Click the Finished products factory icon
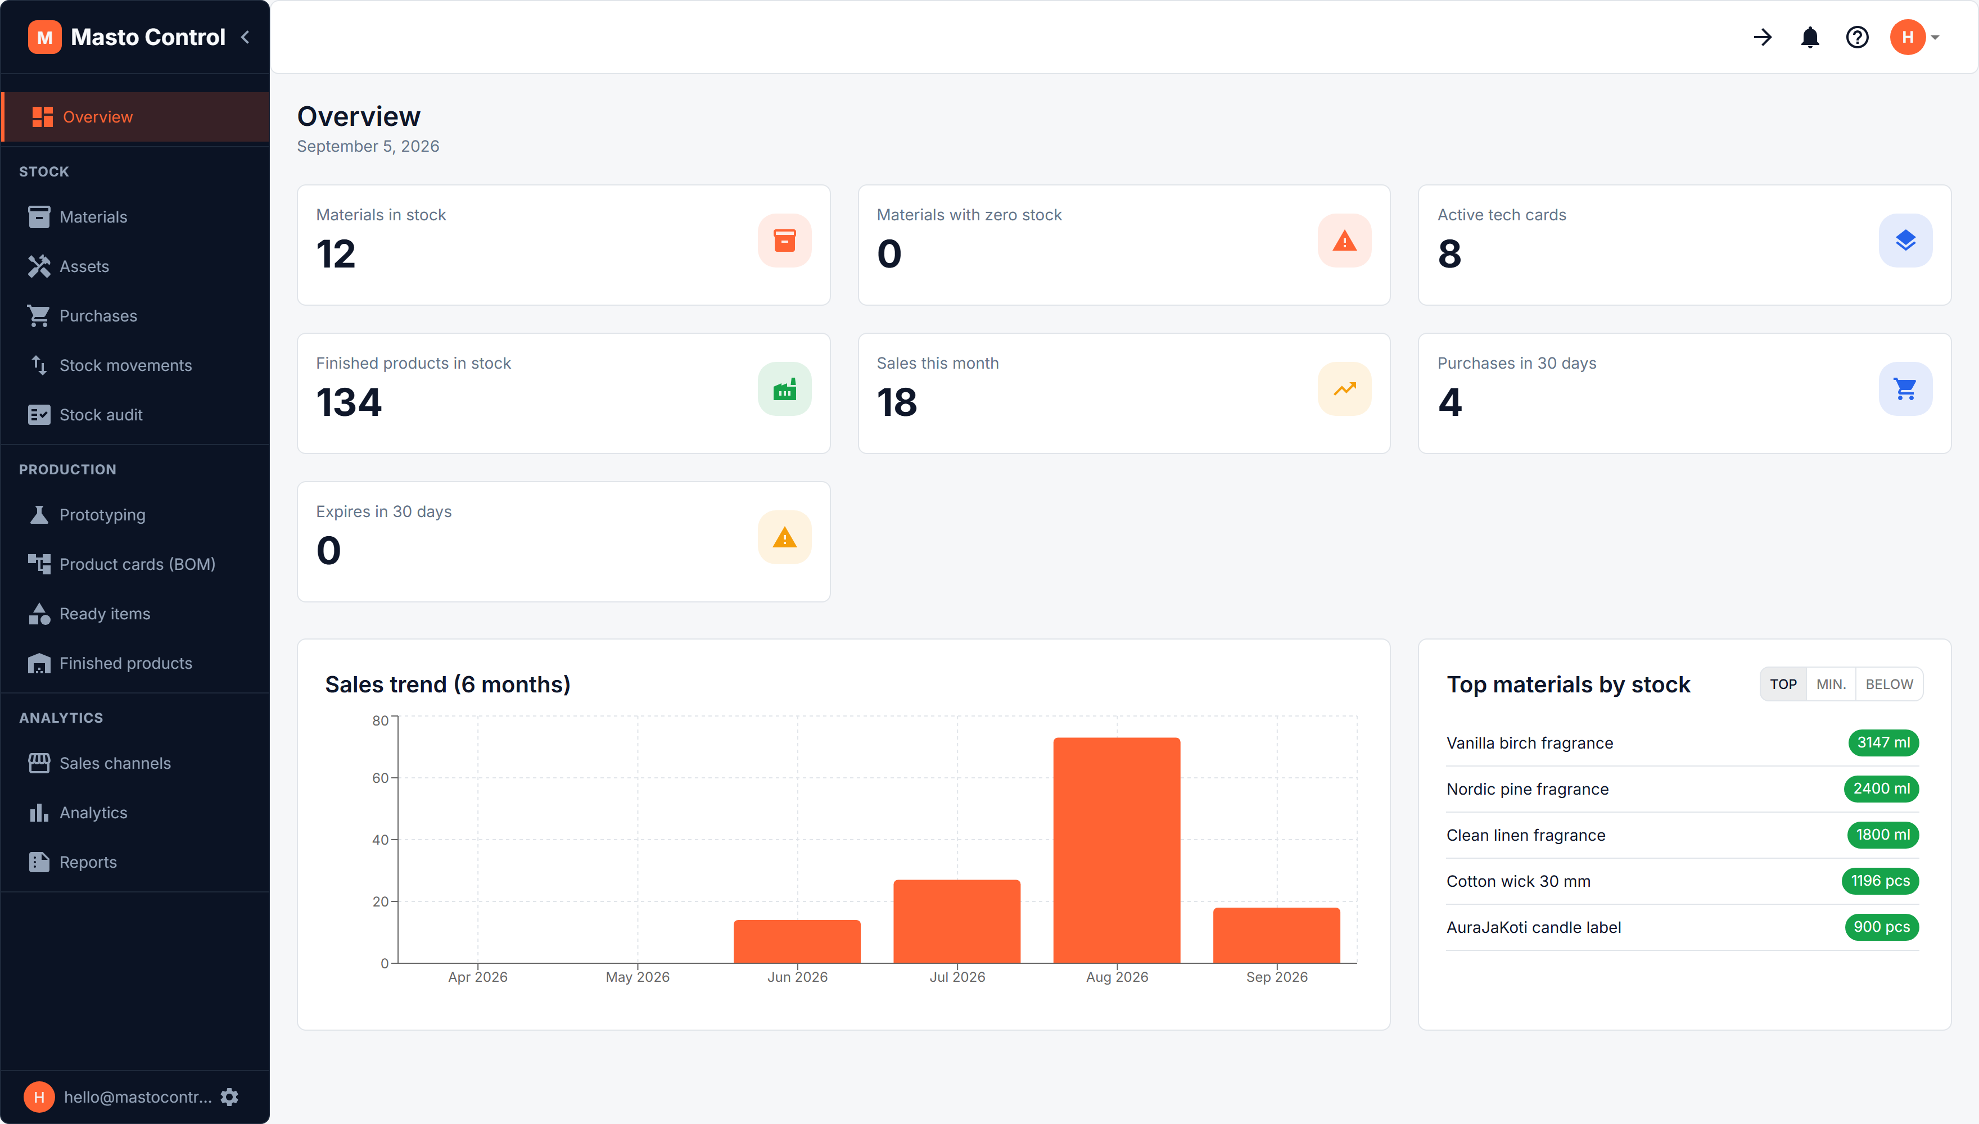 coord(784,389)
